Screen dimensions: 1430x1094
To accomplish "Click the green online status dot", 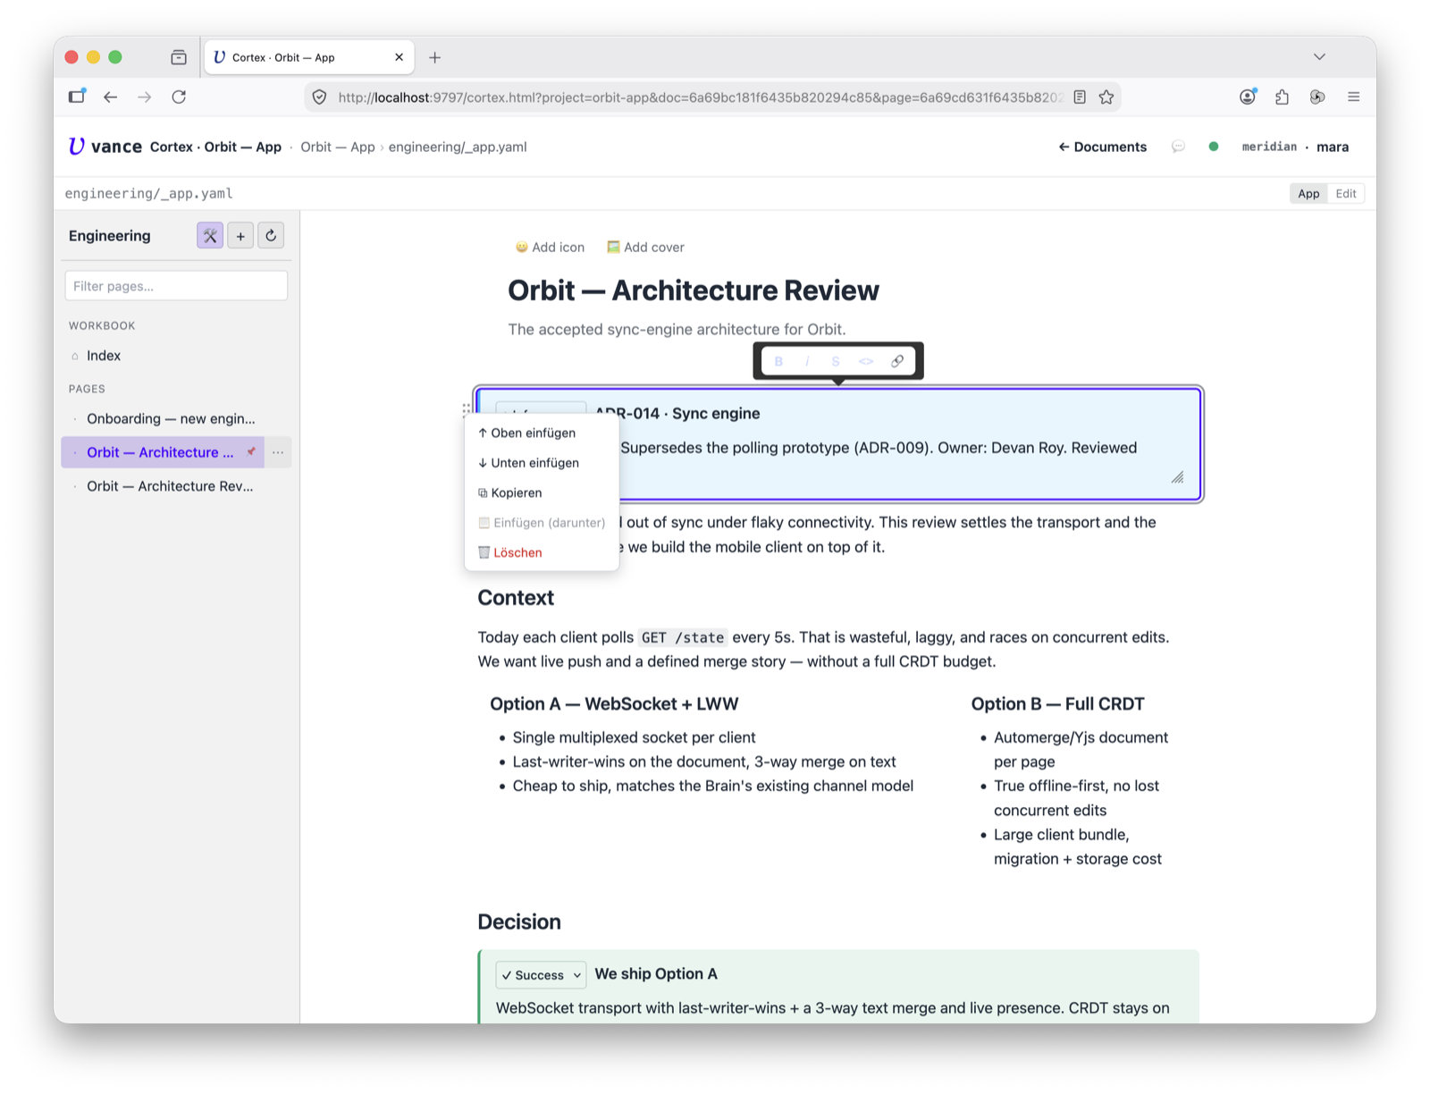I will (x=1214, y=147).
